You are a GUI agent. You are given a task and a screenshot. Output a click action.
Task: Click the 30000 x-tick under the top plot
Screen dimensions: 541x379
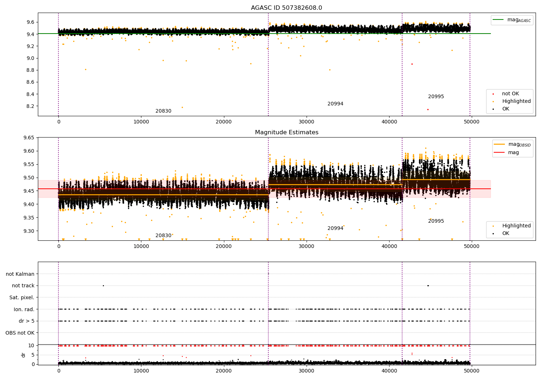[x=307, y=122]
